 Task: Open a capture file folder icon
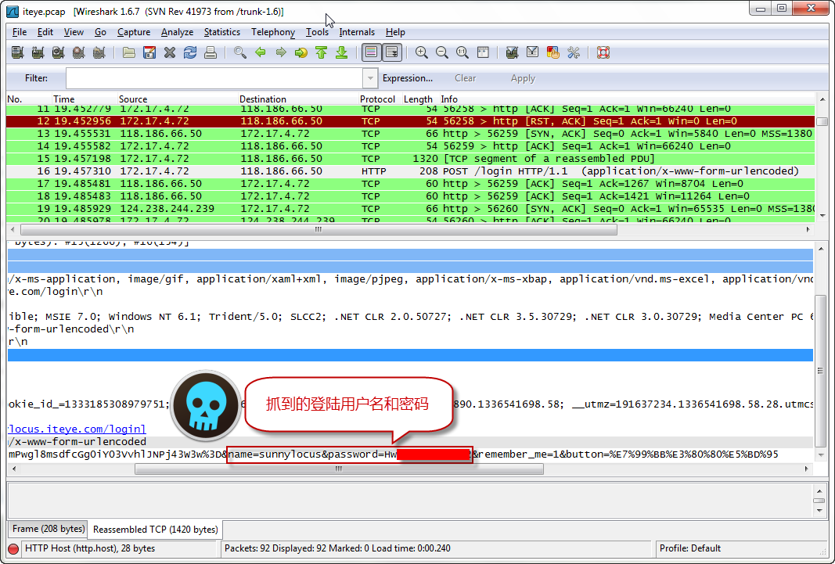tap(128, 52)
